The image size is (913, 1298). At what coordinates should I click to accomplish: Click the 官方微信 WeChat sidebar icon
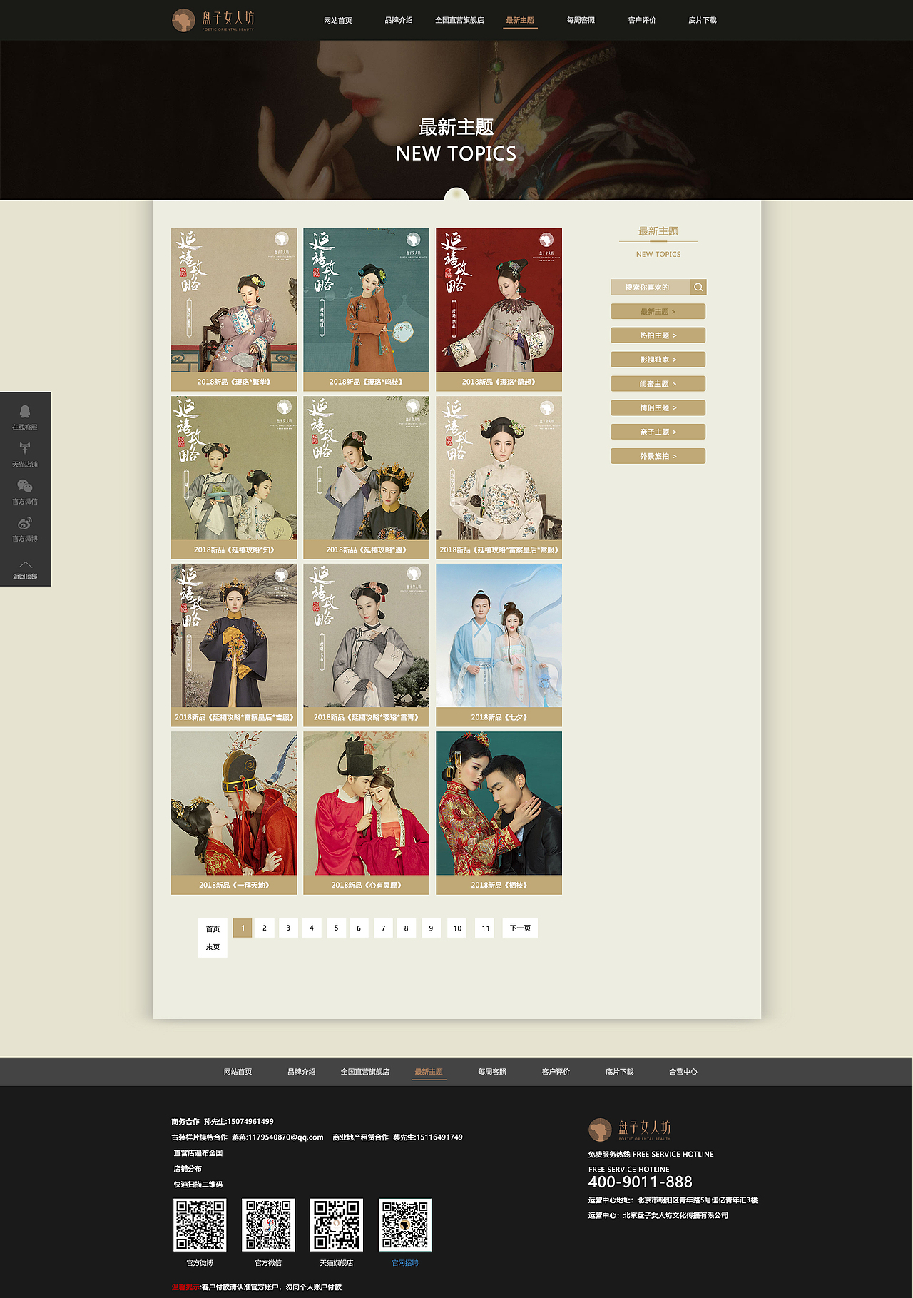pos(25,486)
